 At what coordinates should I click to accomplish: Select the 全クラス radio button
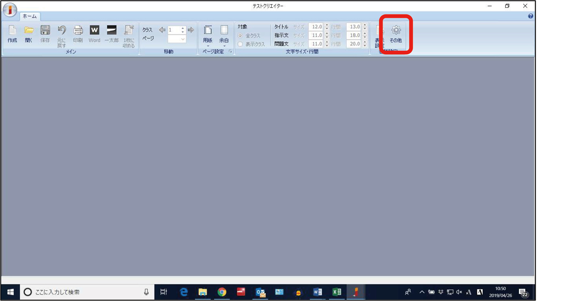241,36
